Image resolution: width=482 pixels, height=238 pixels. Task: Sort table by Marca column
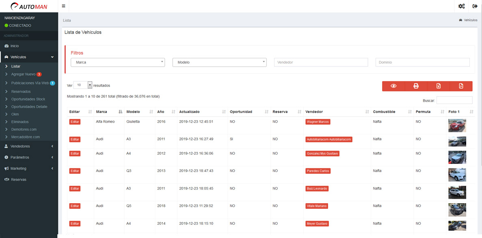(109, 112)
